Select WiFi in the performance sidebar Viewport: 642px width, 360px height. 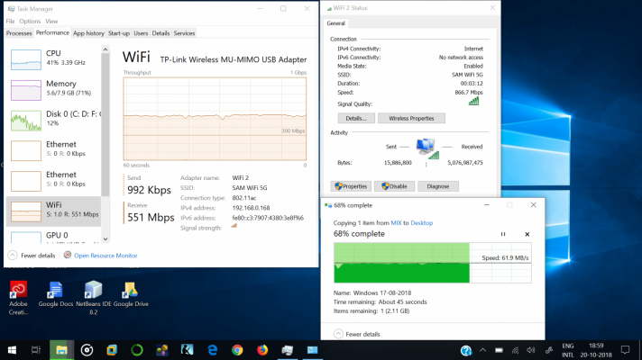coord(53,211)
